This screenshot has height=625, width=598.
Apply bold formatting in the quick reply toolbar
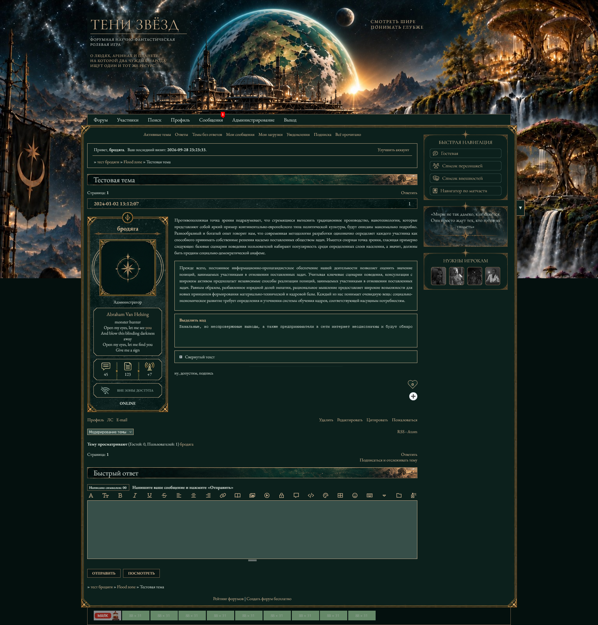click(120, 495)
